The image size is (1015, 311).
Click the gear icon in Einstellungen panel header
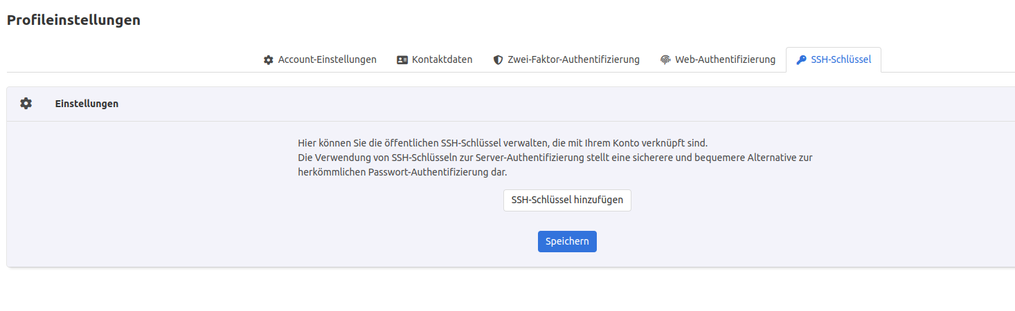click(x=26, y=104)
